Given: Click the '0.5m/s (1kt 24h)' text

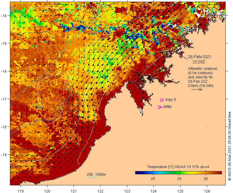Looking at the screenshot, I should point(201,86).
